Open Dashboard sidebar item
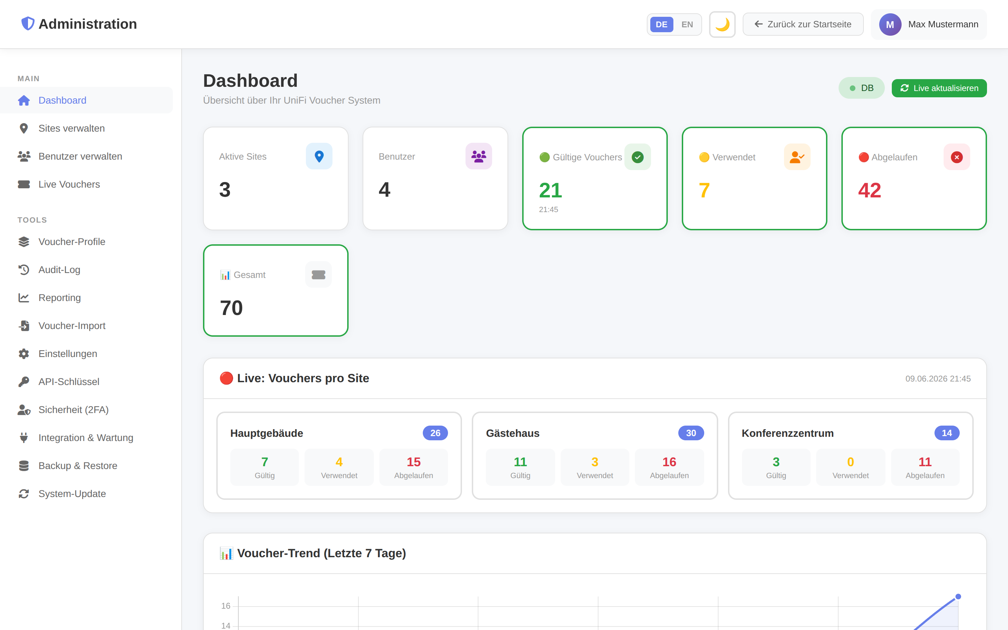Image resolution: width=1008 pixels, height=630 pixels. pos(86,100)
